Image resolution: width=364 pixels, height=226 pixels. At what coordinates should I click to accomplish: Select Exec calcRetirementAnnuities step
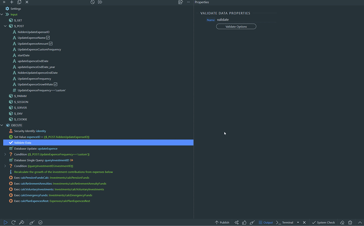coord(58,184)
